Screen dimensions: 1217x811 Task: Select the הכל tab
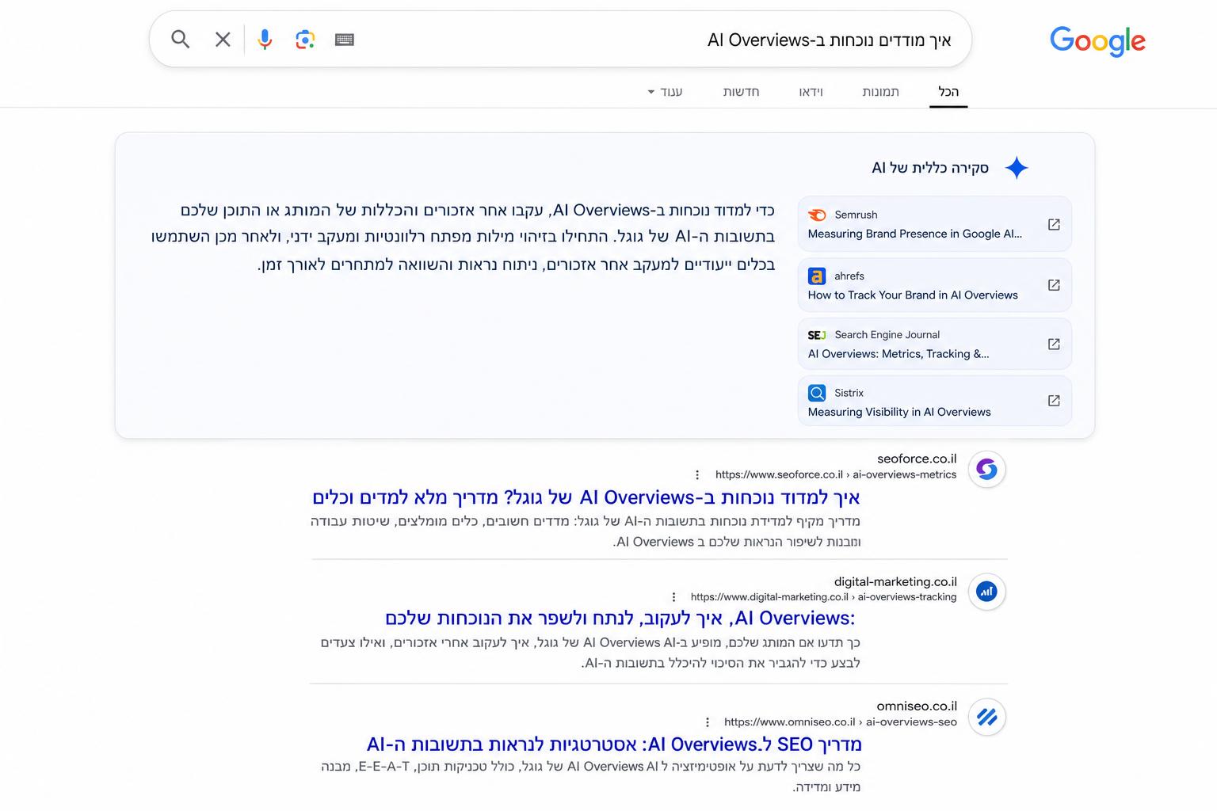point(948,92)
